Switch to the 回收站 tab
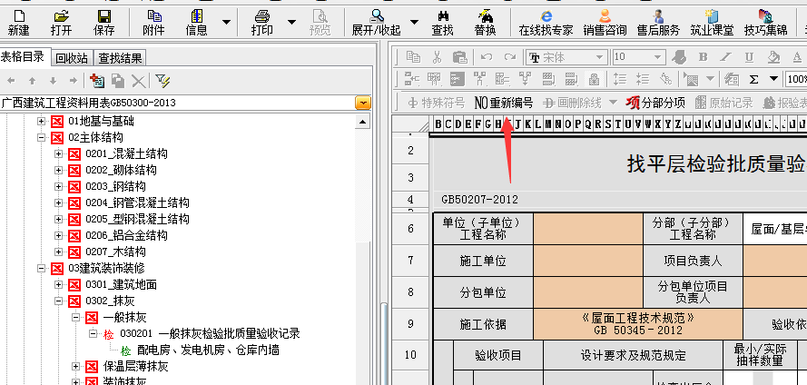The width and height of the screenshot is (807, 385). click(72, 57)
